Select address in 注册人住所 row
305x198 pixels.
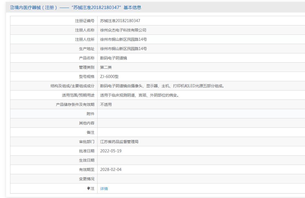[x=123, y=39]
